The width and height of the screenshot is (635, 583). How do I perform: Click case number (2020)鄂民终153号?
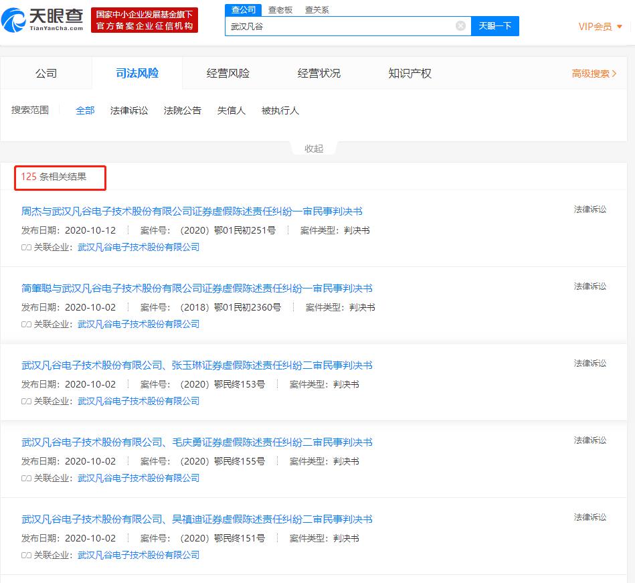(223, 384)
